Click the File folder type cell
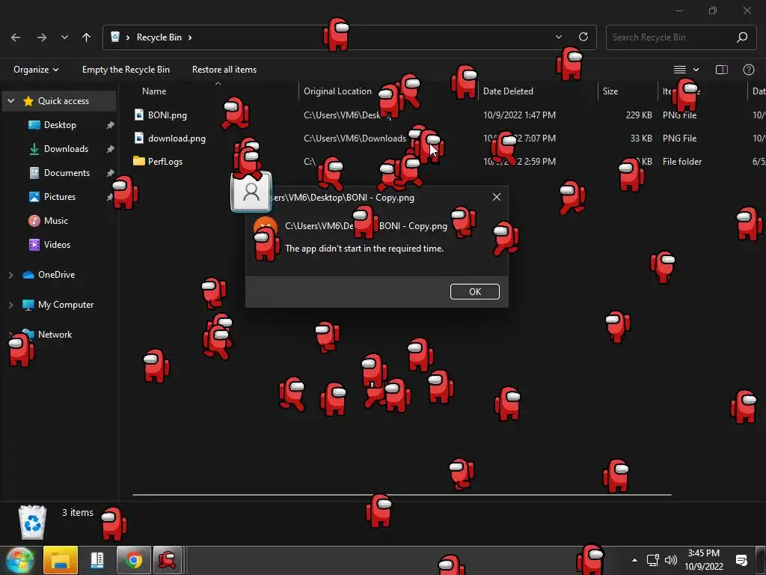 682,162
